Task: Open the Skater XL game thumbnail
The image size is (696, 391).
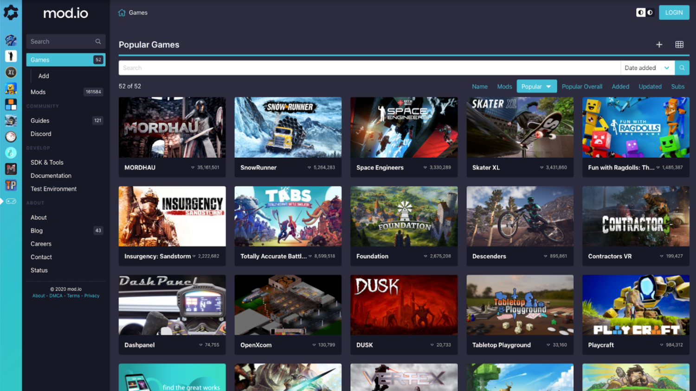Action: [520, 128]
